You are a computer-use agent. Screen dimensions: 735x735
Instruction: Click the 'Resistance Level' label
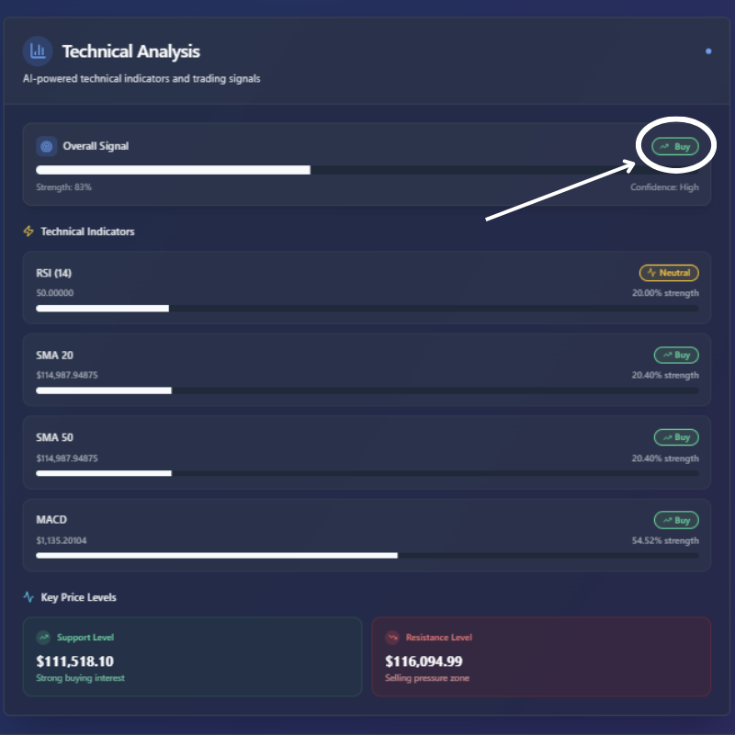click(439, 638)
